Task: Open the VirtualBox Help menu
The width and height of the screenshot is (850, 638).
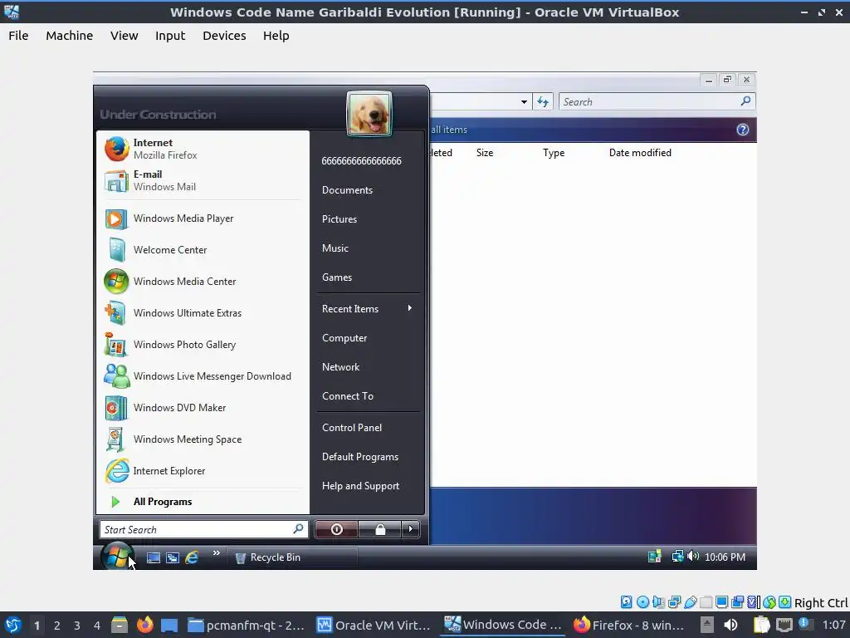Action: (276, 36)
